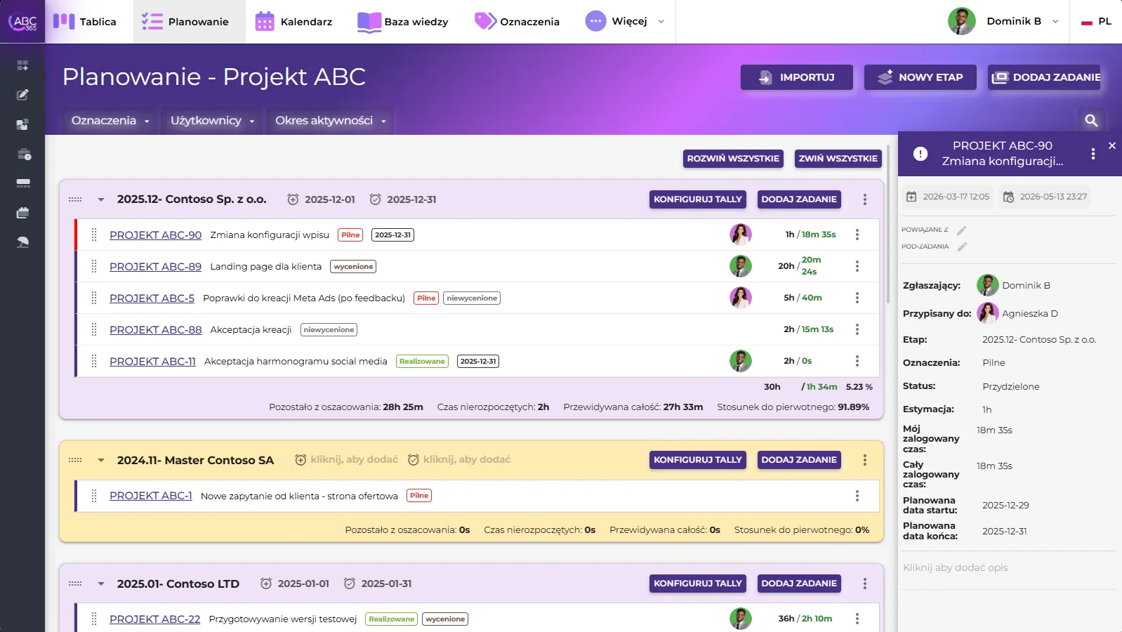Click the 2025-12-01 start date of Contoso Sp. z o.o.

click(x=330, y=199)
